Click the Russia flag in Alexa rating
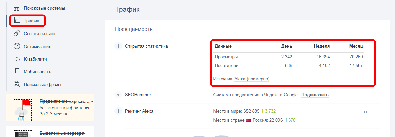The height and width of the screenshot is (137, 395). [x=249, y=120]
